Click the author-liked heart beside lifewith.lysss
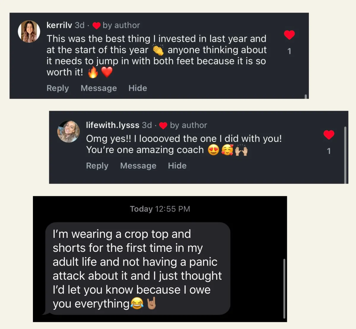The width and height of the screenshot is (356, 329). 163,126
